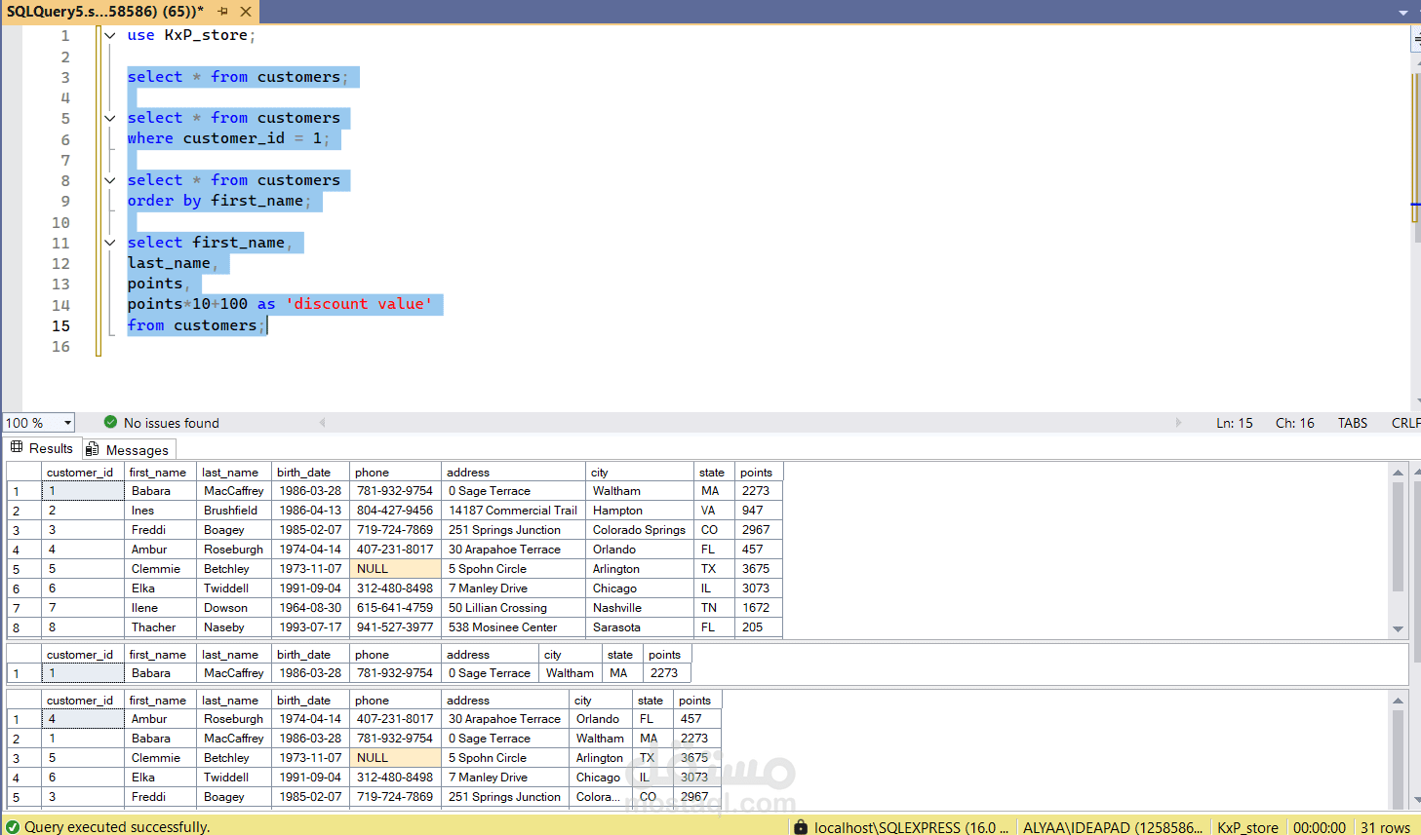1421x835 pixels.
Task: Click the 'No issues found' indicator text
Action: (172, 423)
